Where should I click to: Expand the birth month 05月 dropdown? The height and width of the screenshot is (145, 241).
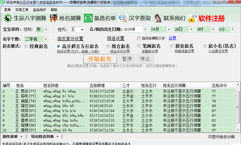click(169, 29)
